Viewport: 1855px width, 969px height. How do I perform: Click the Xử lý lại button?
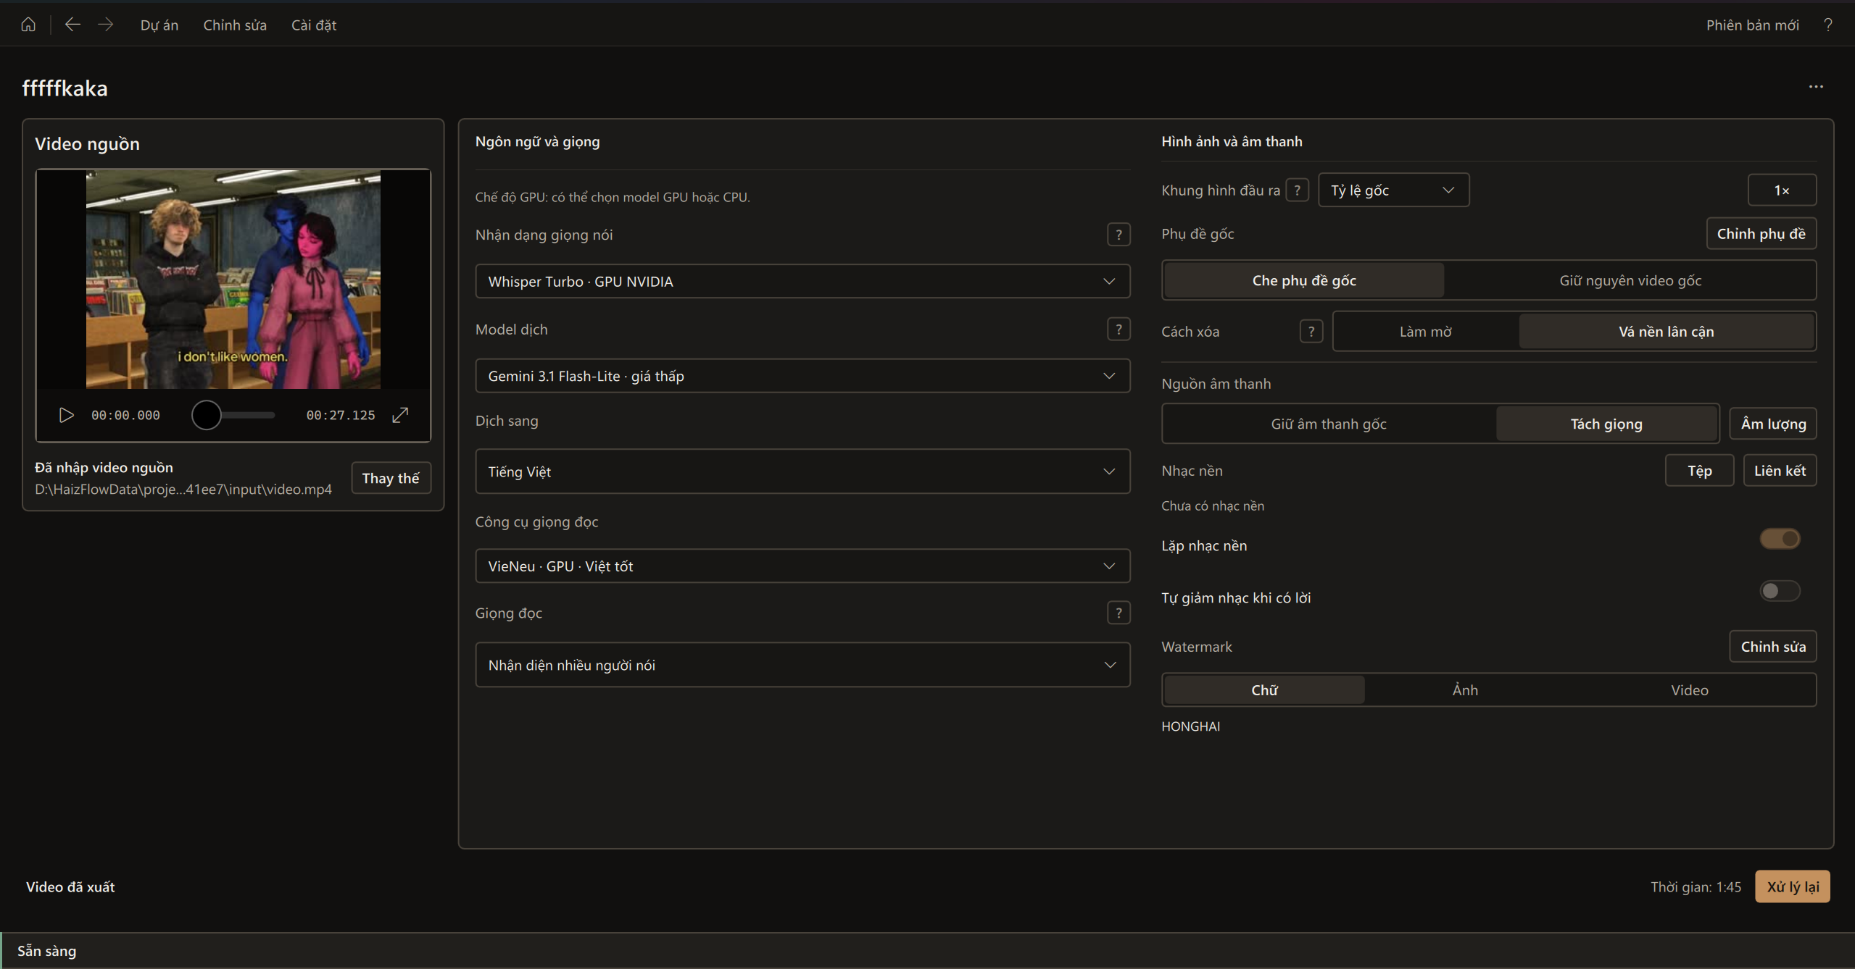[x=1793, y=886]
